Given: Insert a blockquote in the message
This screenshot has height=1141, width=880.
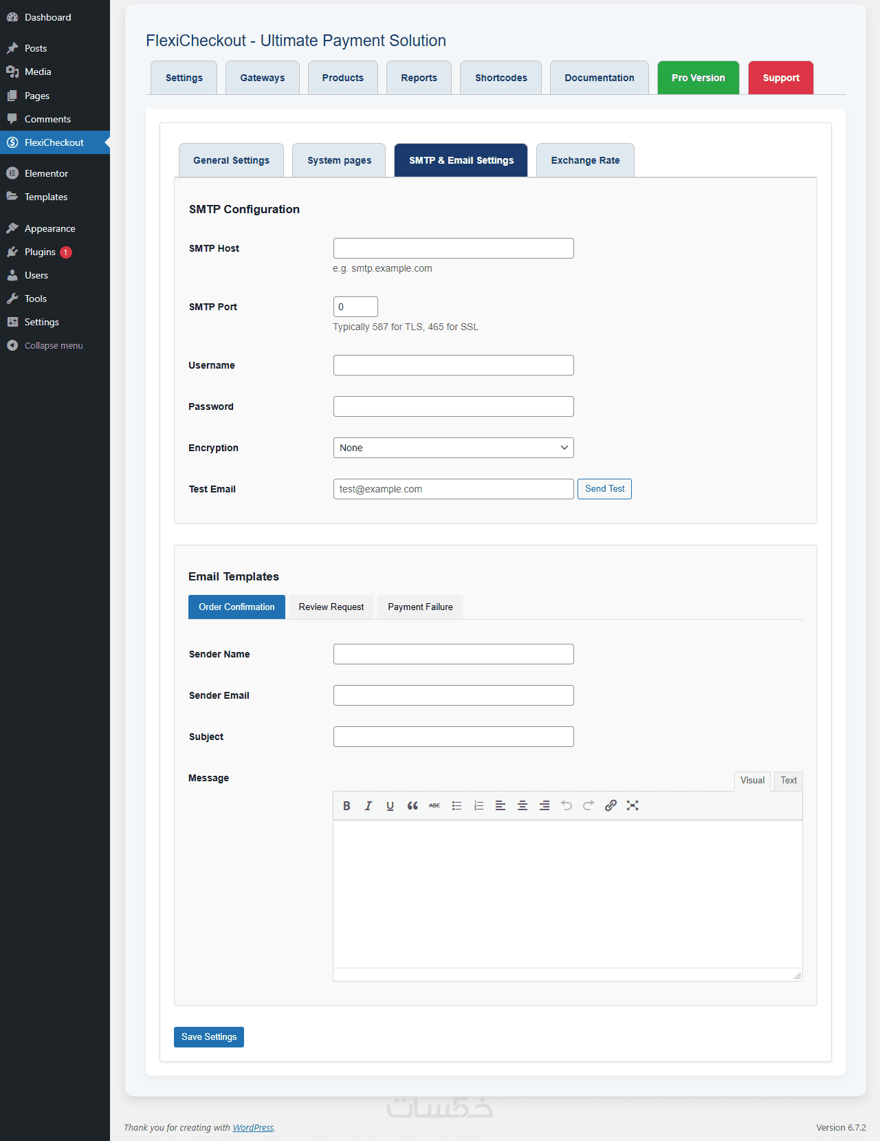Looking at the screenshot, I should click(412, 805).
